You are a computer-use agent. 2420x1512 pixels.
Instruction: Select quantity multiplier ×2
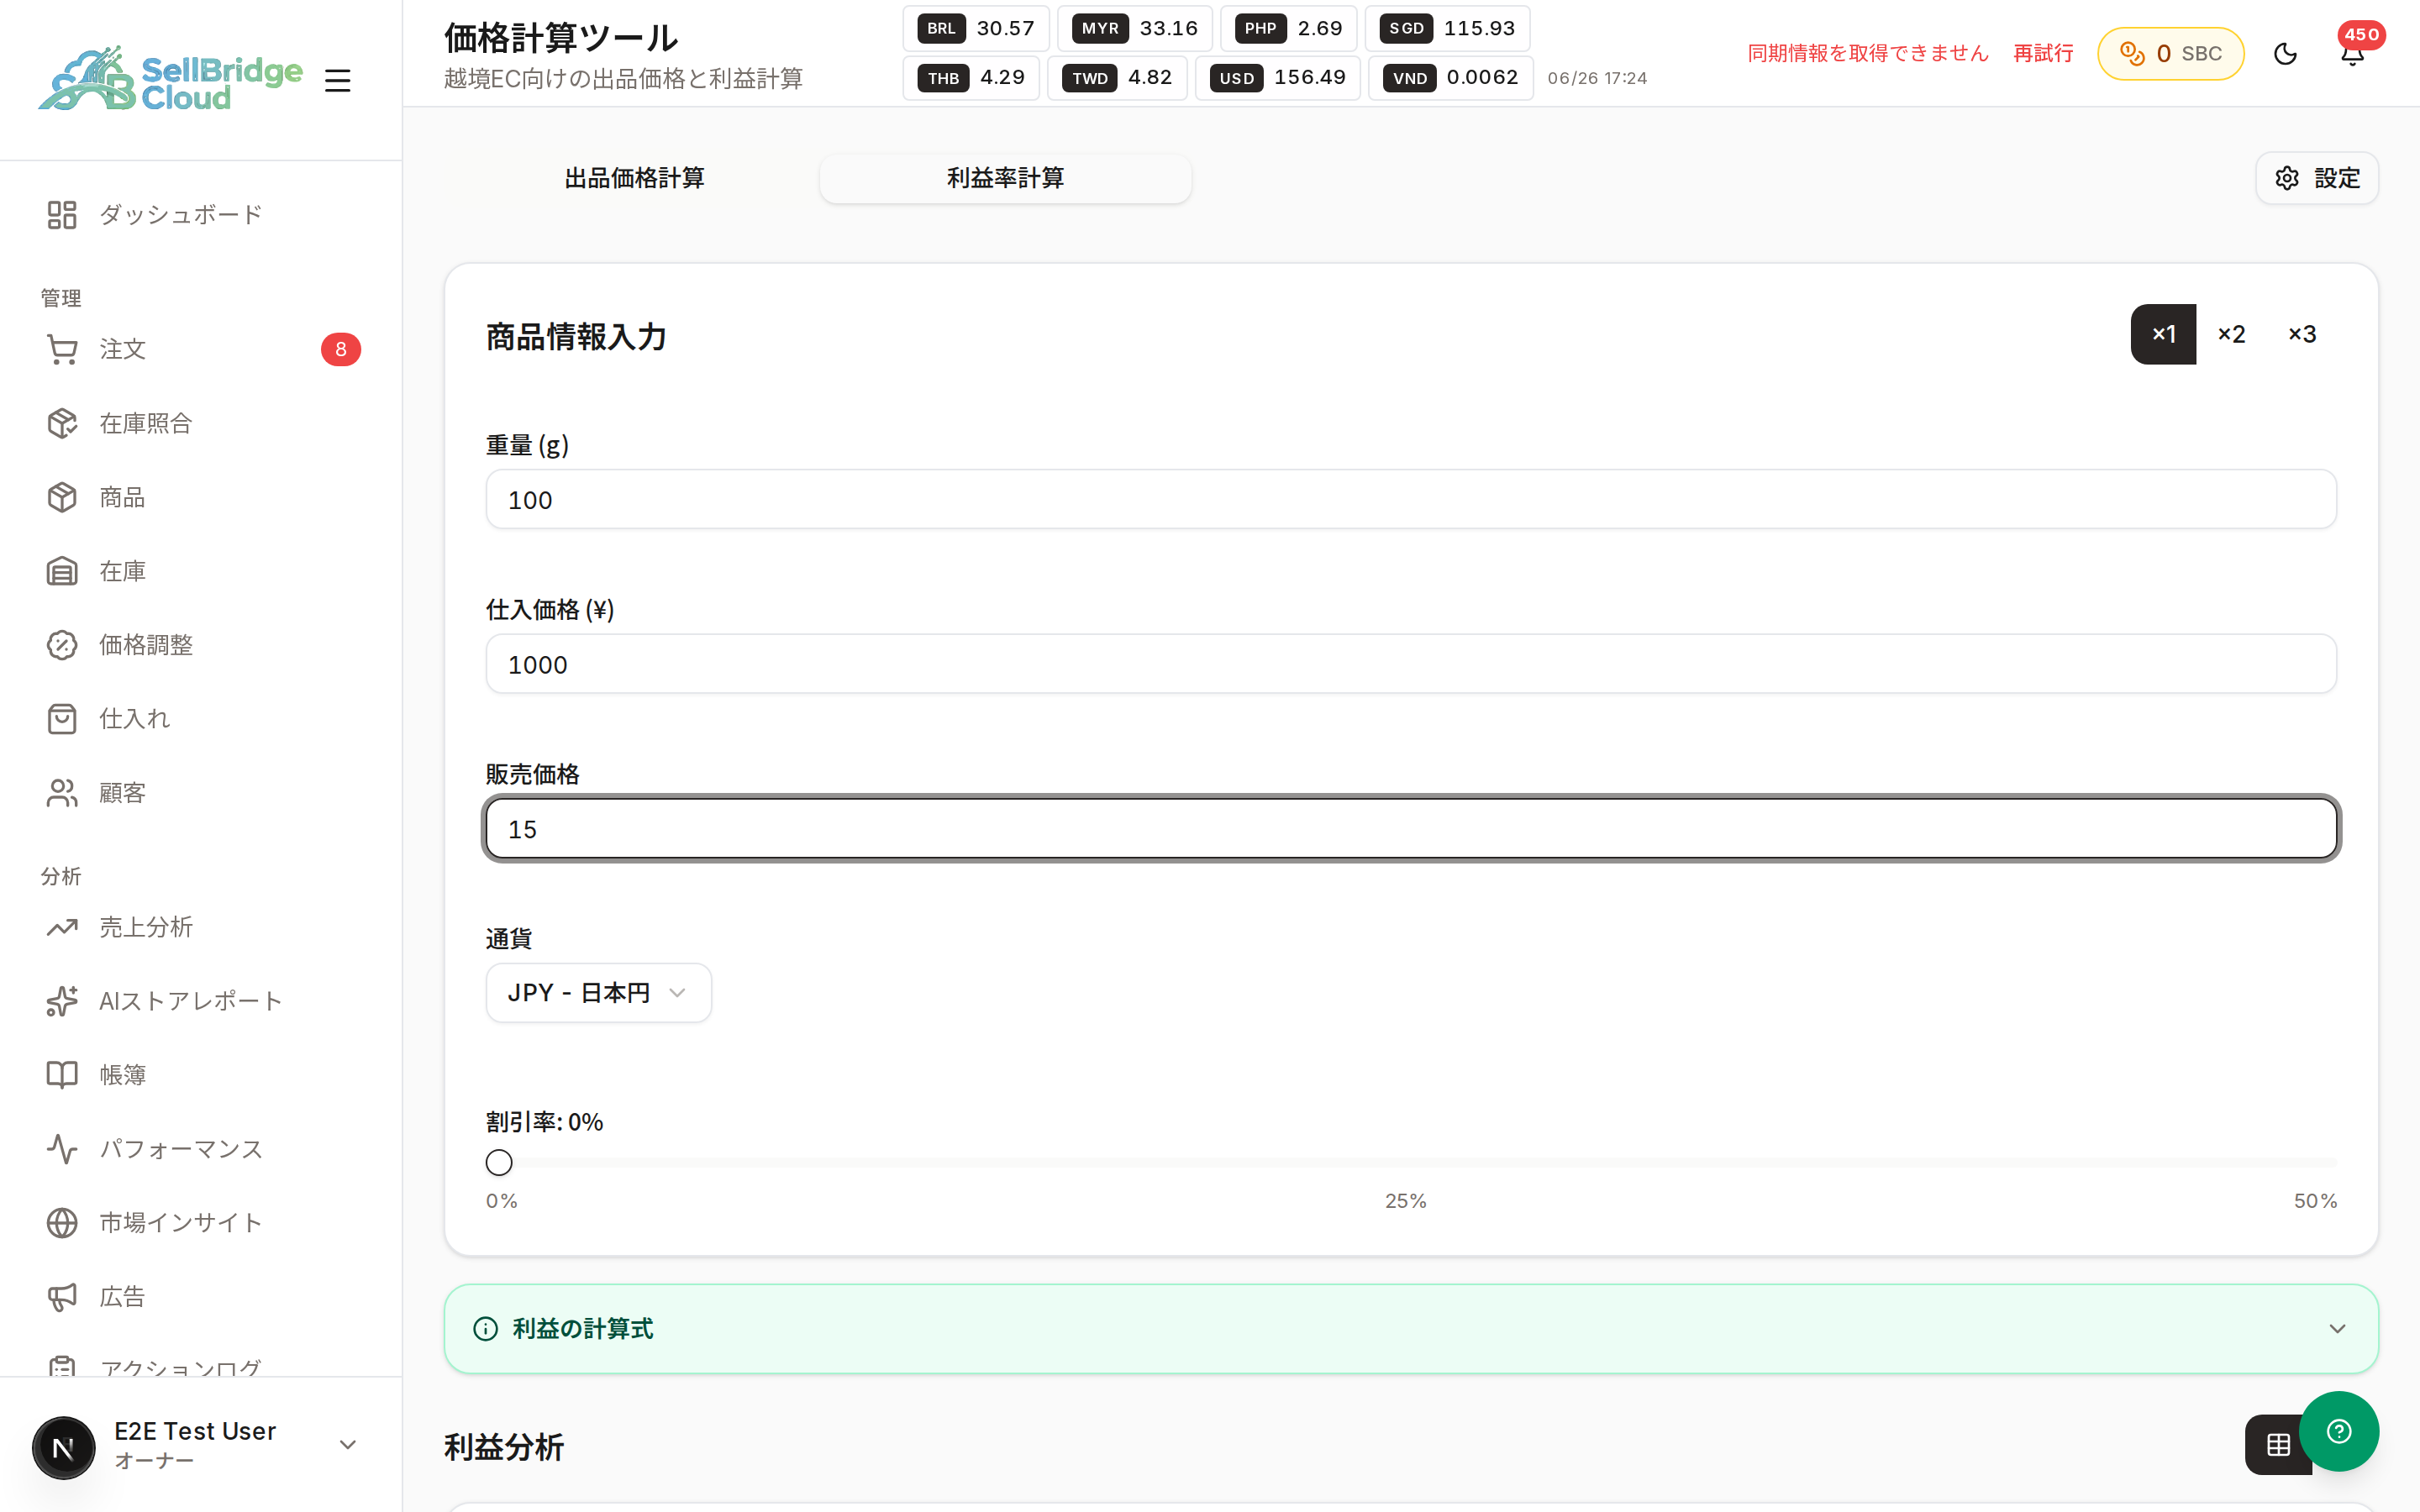tap(2231, 334)
